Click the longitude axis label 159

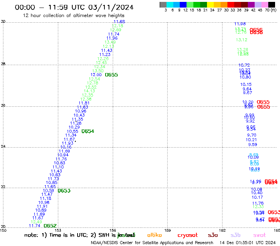click(168, 230)
